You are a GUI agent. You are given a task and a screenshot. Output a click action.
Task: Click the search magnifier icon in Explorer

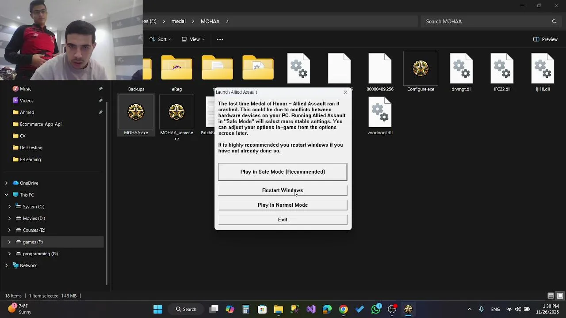pyautogui.click(x=554, y=21)
